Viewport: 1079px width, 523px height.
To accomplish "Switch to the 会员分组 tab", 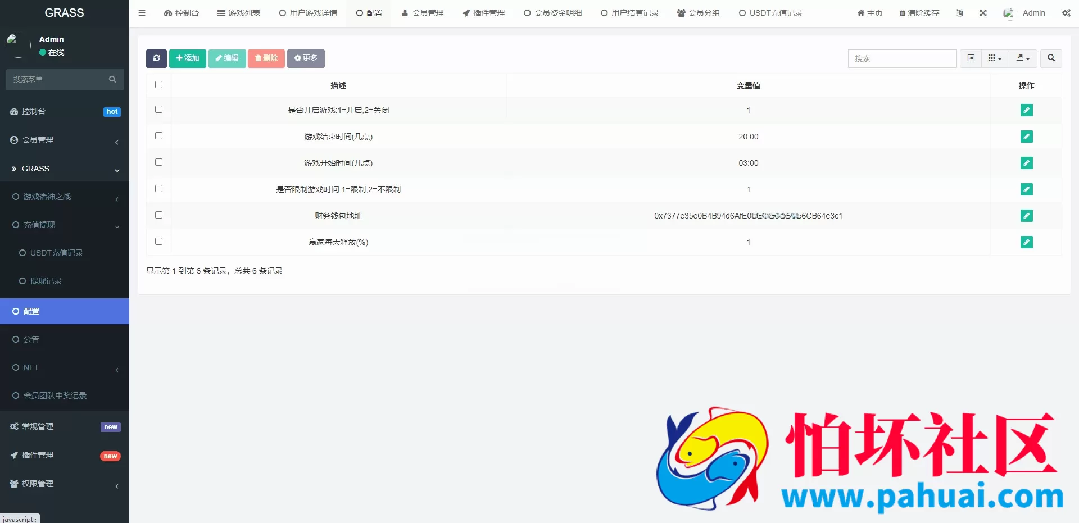I will pyautogui.click(x=699, y=13).
